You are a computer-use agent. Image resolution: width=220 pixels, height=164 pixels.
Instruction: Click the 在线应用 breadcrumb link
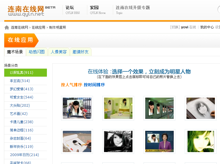[x=38, y=28]
